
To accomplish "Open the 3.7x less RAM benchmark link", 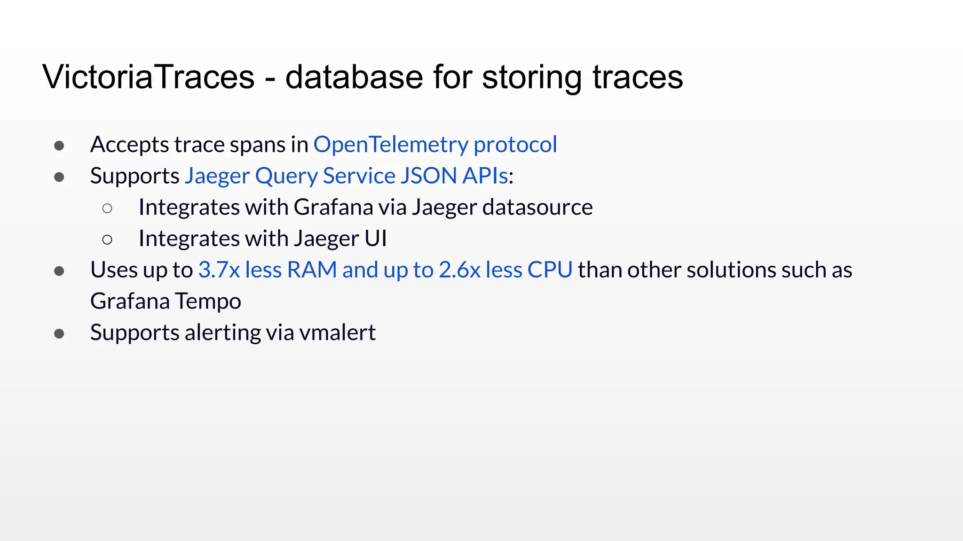I will pos(385,270).
